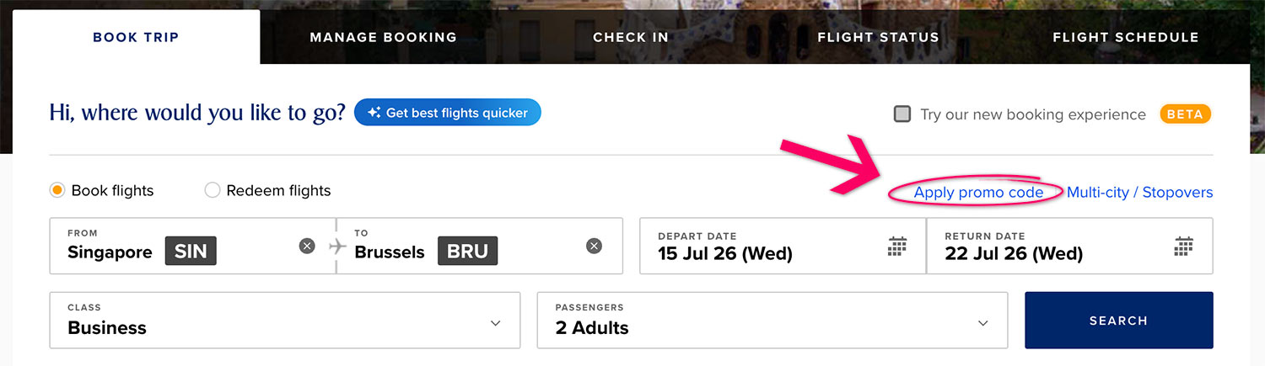1265x366 pixels.
Task: Switch to the Manage Booking tab
Action: (383, 37)
